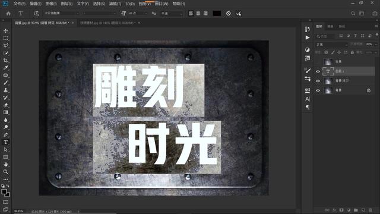The height and width of the screenshot is (214, 380).
Task: Open the Paragraph panel pilcrow icon
Action: click(308, 107)
